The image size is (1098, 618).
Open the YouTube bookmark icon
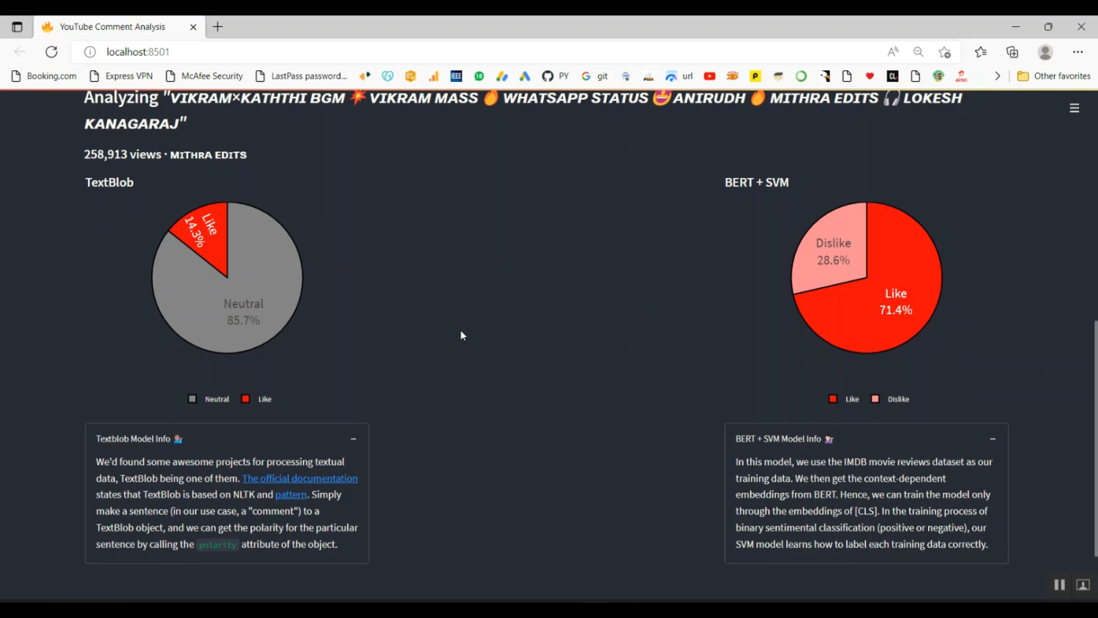pyautogui.click(x=709, y=76)
